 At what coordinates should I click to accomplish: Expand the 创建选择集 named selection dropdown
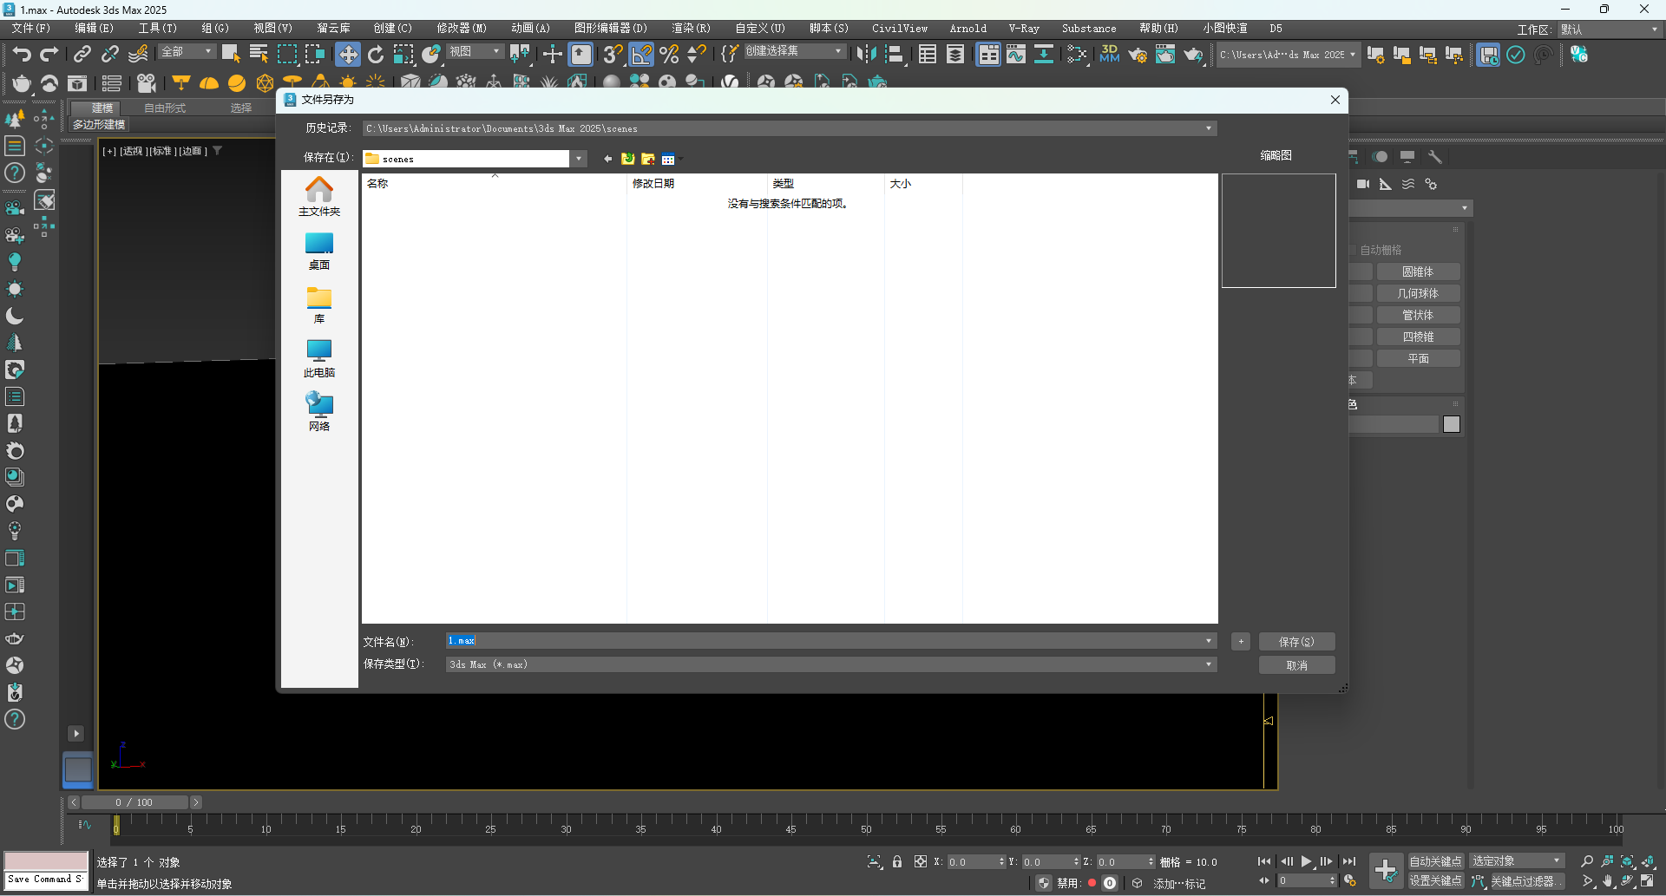click(795, 52)
